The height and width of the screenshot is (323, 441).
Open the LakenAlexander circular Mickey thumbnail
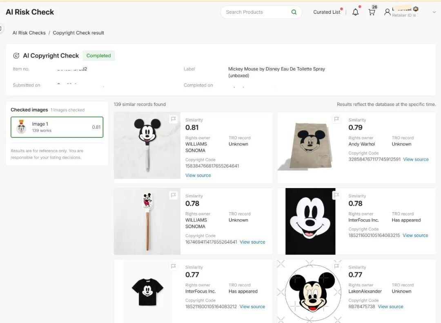click(x=310, y=292)
